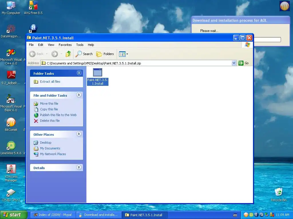Click the Go button
Viewport: 293px width, 219px height.
243,63
